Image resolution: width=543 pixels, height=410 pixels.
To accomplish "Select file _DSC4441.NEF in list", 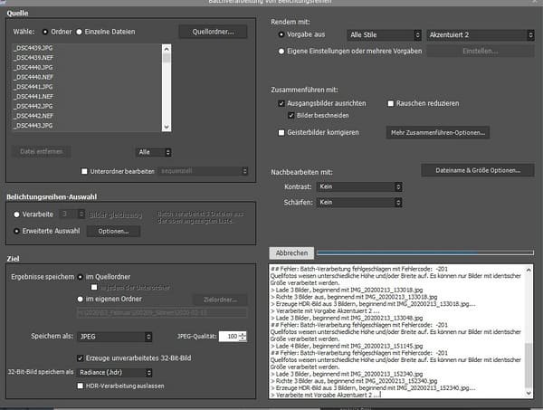I will coord(33,97).
